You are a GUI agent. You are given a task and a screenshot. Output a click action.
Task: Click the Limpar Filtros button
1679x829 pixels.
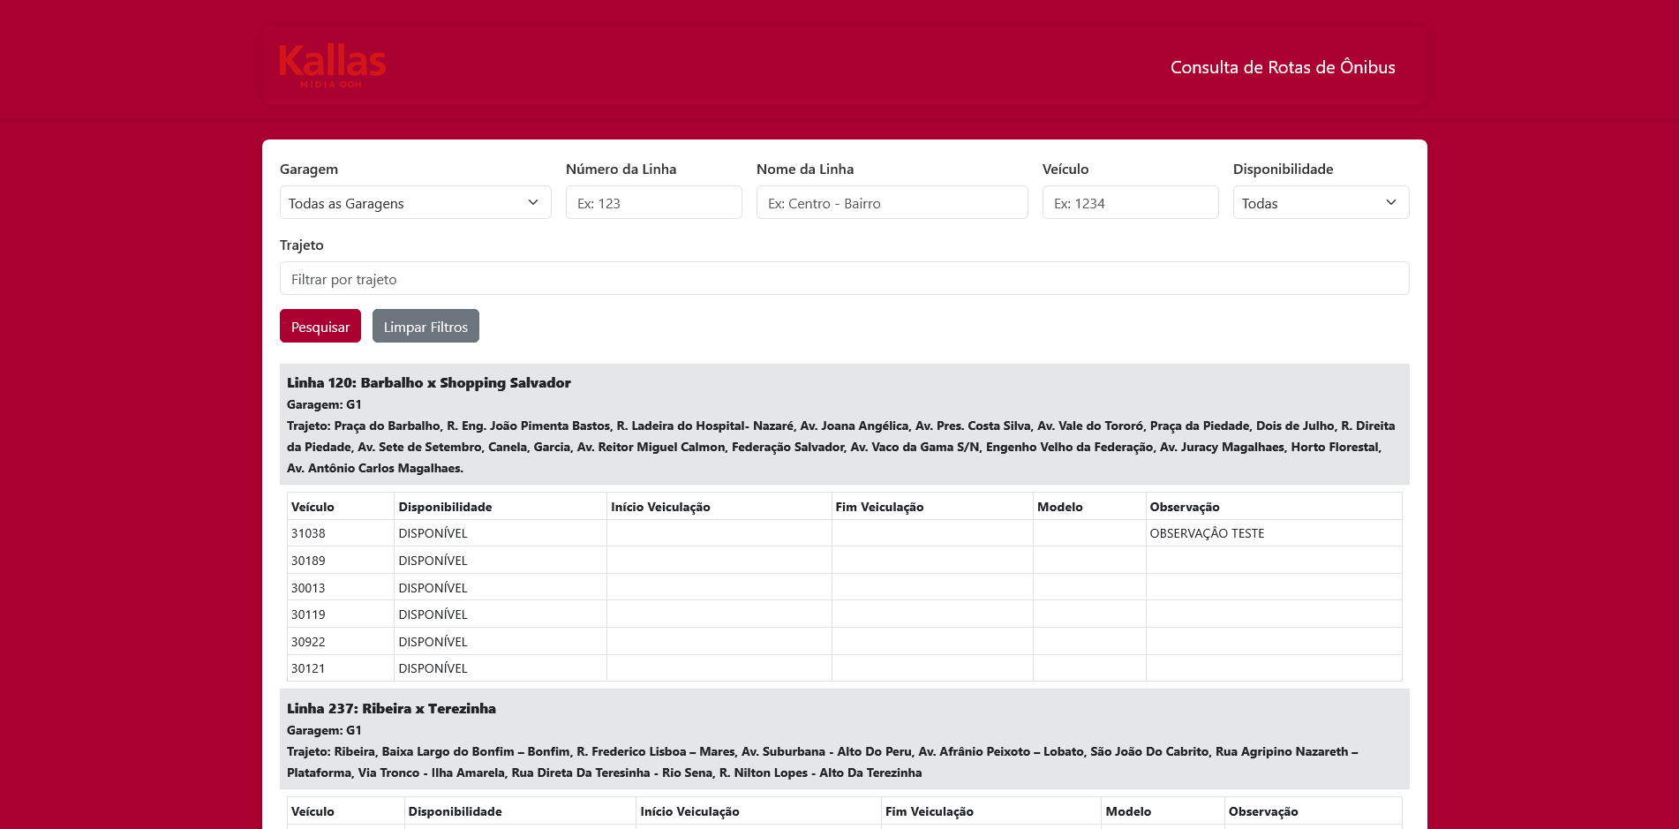(x=425, y=327)
